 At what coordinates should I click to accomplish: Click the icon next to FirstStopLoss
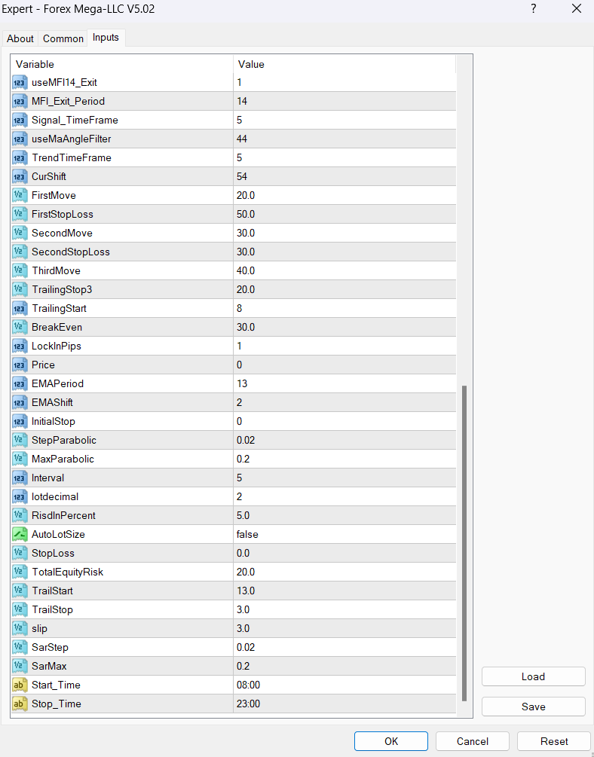20,215
